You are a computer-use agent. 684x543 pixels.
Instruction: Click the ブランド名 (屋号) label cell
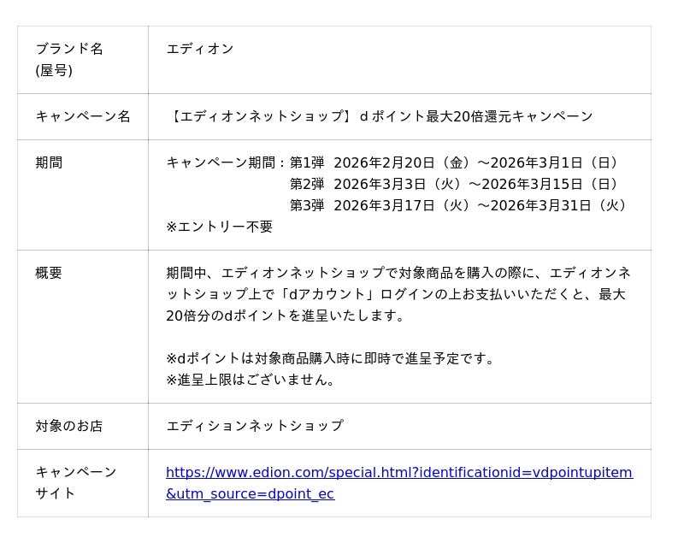pos(69,59)
